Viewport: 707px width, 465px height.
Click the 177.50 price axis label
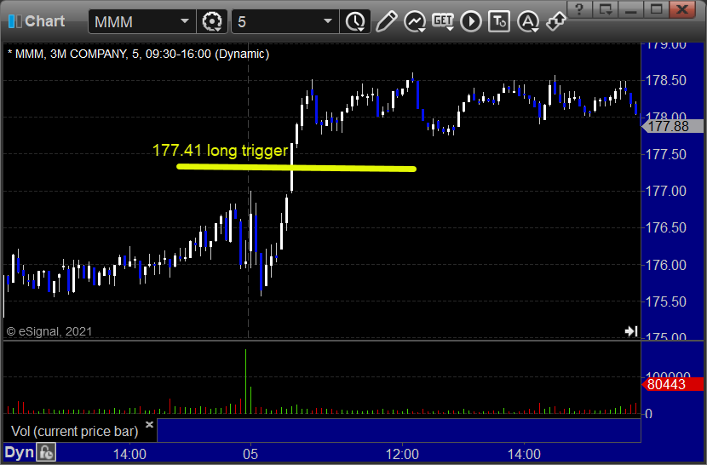(x=666, y=154)
